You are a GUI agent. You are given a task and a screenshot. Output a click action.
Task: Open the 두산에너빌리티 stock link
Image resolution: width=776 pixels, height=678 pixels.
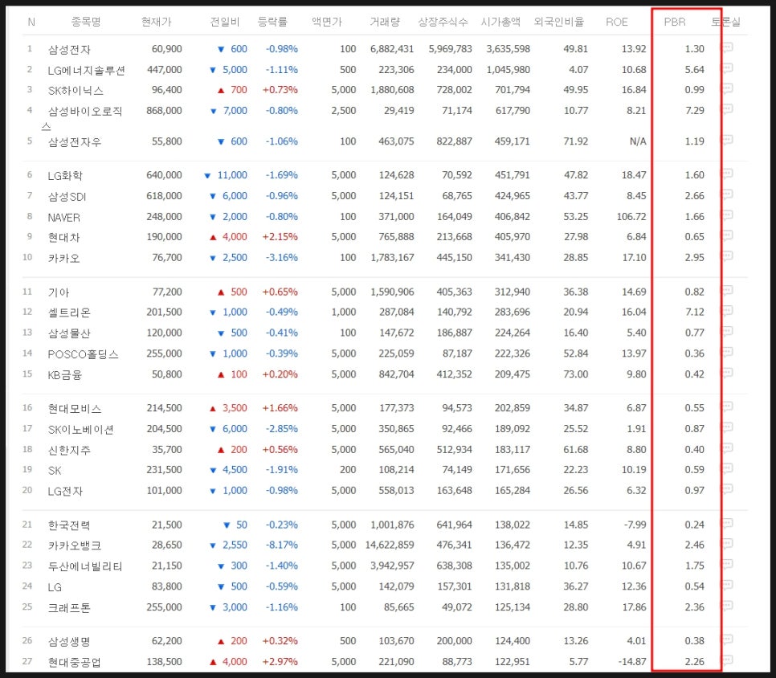[x=85, y=566]
